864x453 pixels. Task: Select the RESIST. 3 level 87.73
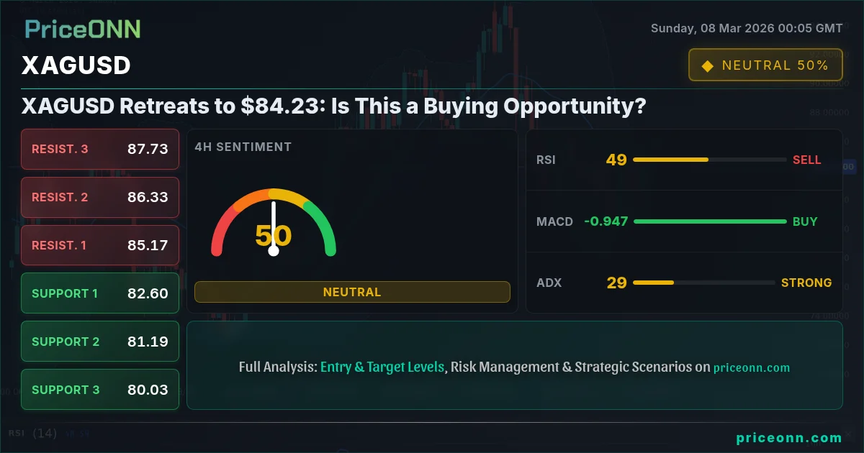point(100,149)
